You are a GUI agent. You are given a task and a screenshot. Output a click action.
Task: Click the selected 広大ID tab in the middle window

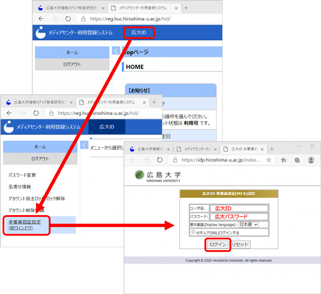(107, 127)
